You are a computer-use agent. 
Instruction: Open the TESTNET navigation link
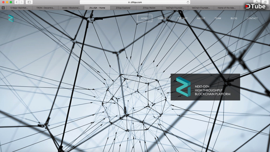pyautogui.click(x=182, y=18)
